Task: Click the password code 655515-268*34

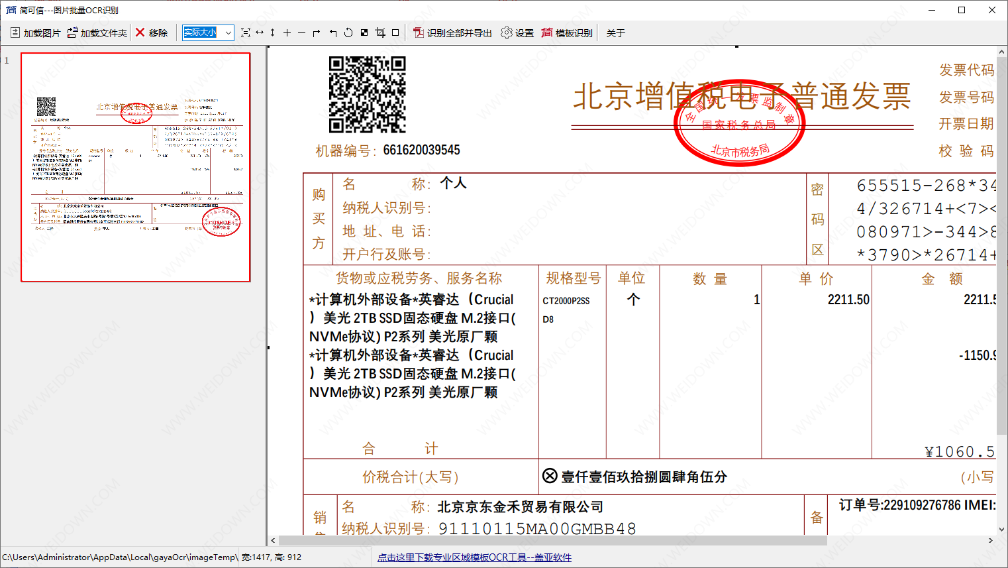Action: [926, 185]
